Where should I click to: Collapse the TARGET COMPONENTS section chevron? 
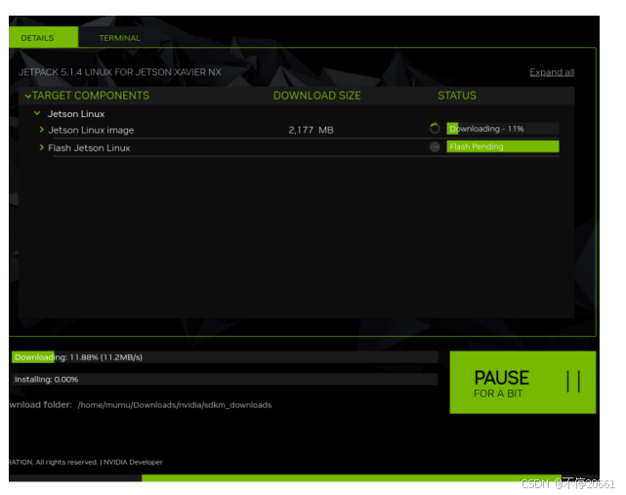[28, 96]
